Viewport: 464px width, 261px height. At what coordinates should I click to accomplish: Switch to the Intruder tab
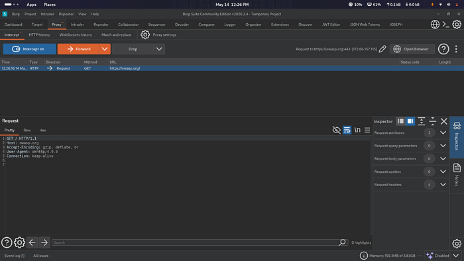[x=78, y=25]
